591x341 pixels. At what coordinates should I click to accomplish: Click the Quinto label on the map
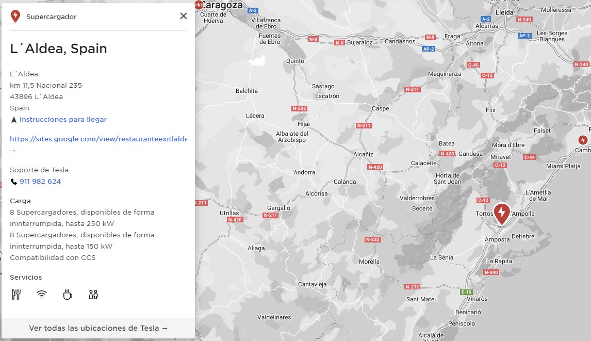[295, 61]
